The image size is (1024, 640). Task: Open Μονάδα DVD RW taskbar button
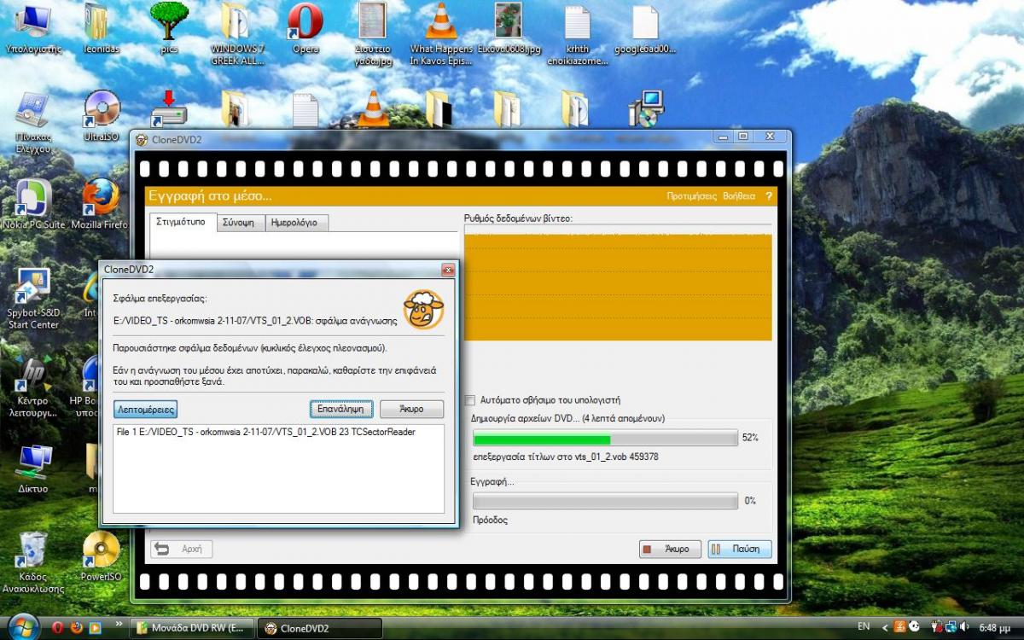[191, 628]
